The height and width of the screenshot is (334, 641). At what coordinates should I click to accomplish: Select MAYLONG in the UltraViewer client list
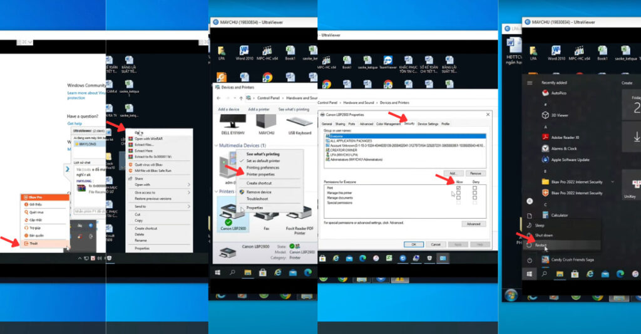[x=88, y=144]
